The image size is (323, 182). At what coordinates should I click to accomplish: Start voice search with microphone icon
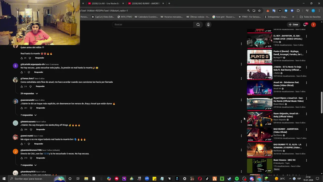point(208,25)
